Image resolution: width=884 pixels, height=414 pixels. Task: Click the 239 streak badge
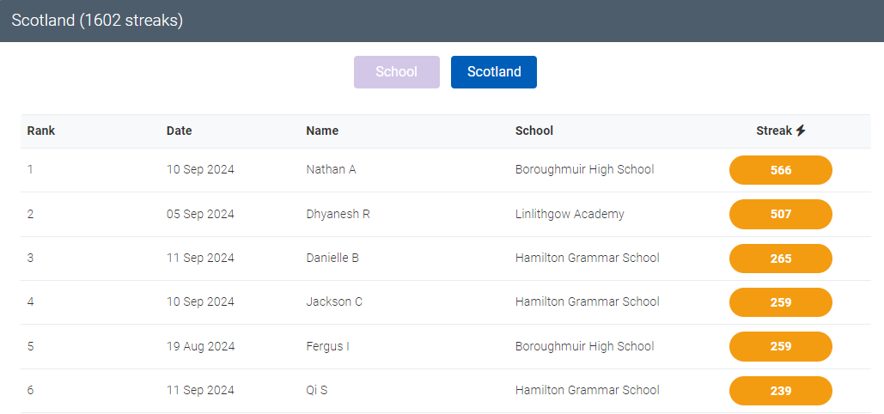(781, 390)
